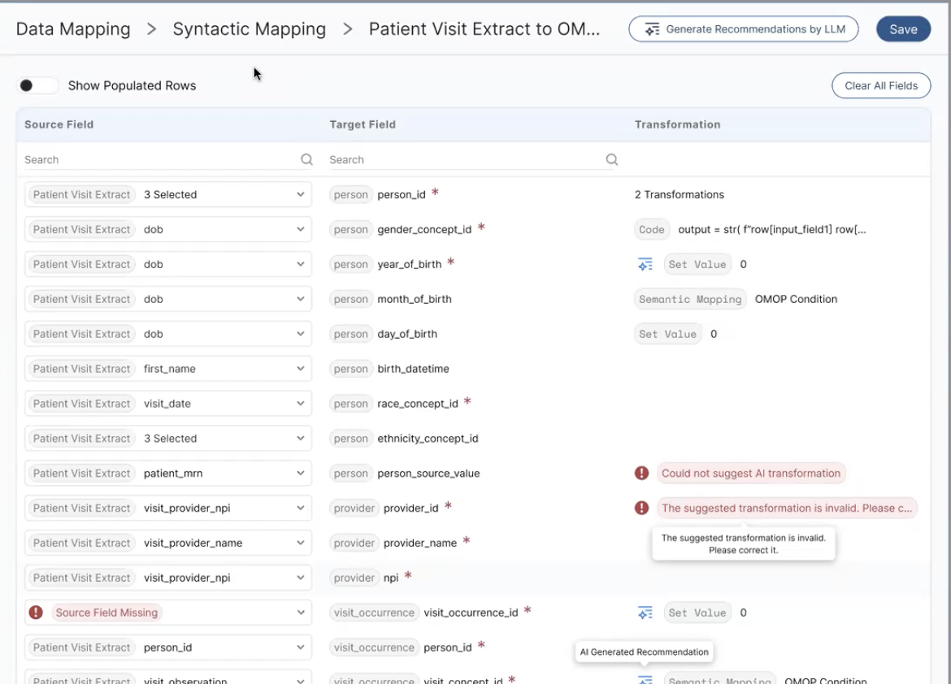Click error icon beside invalid transformation message
This screenshot has width=951, height=684.
[x=641, y=509]
